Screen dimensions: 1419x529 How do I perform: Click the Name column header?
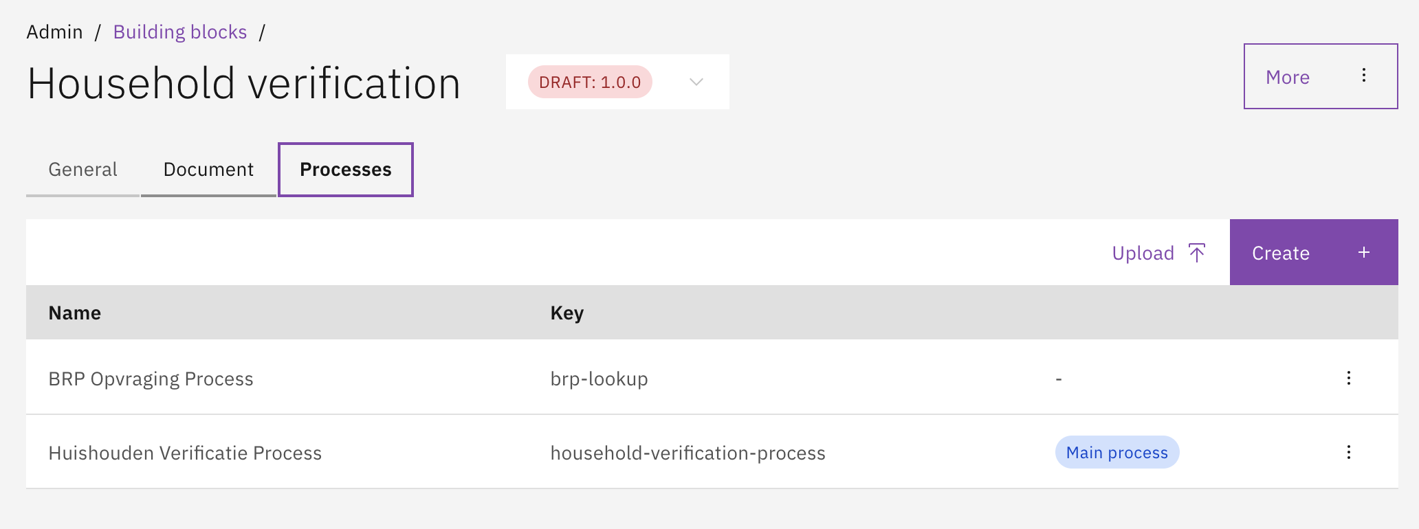[x=74, y=313]
